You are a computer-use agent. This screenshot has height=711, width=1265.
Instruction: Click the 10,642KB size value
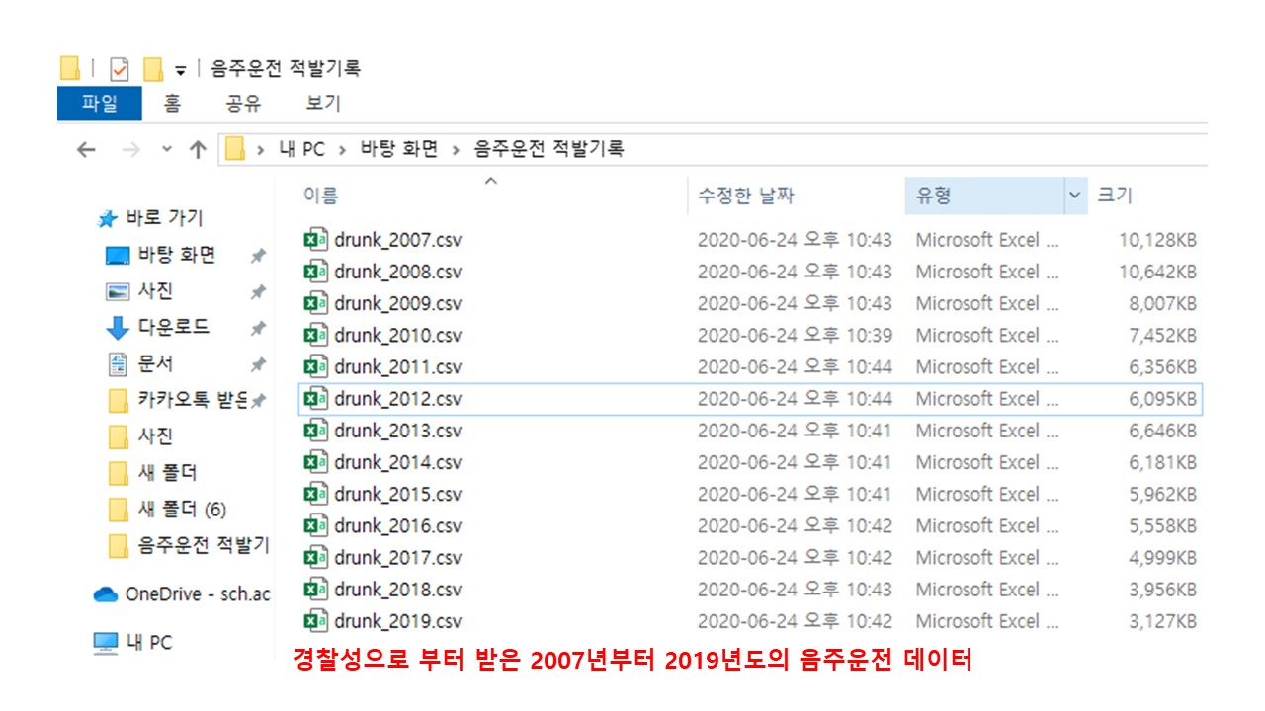(x=1158, y=272)
